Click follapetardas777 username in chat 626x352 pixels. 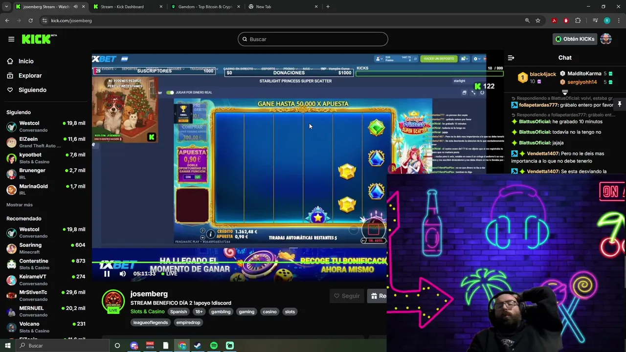[x=538, y=105]
